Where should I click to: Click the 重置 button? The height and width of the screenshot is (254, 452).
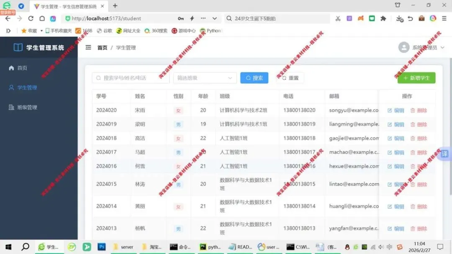tap(290, 78)
